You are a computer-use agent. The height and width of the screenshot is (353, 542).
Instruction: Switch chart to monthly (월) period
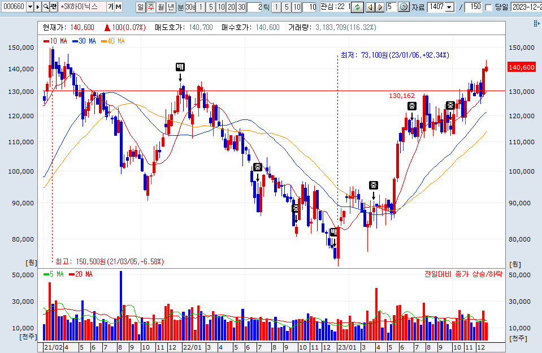pyautogui.click(x=161, y=7)
